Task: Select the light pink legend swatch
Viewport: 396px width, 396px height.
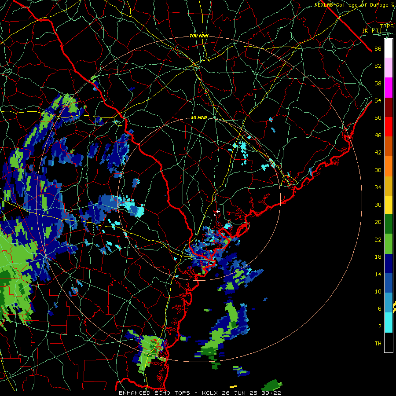Action: click(x=389, y=68)
